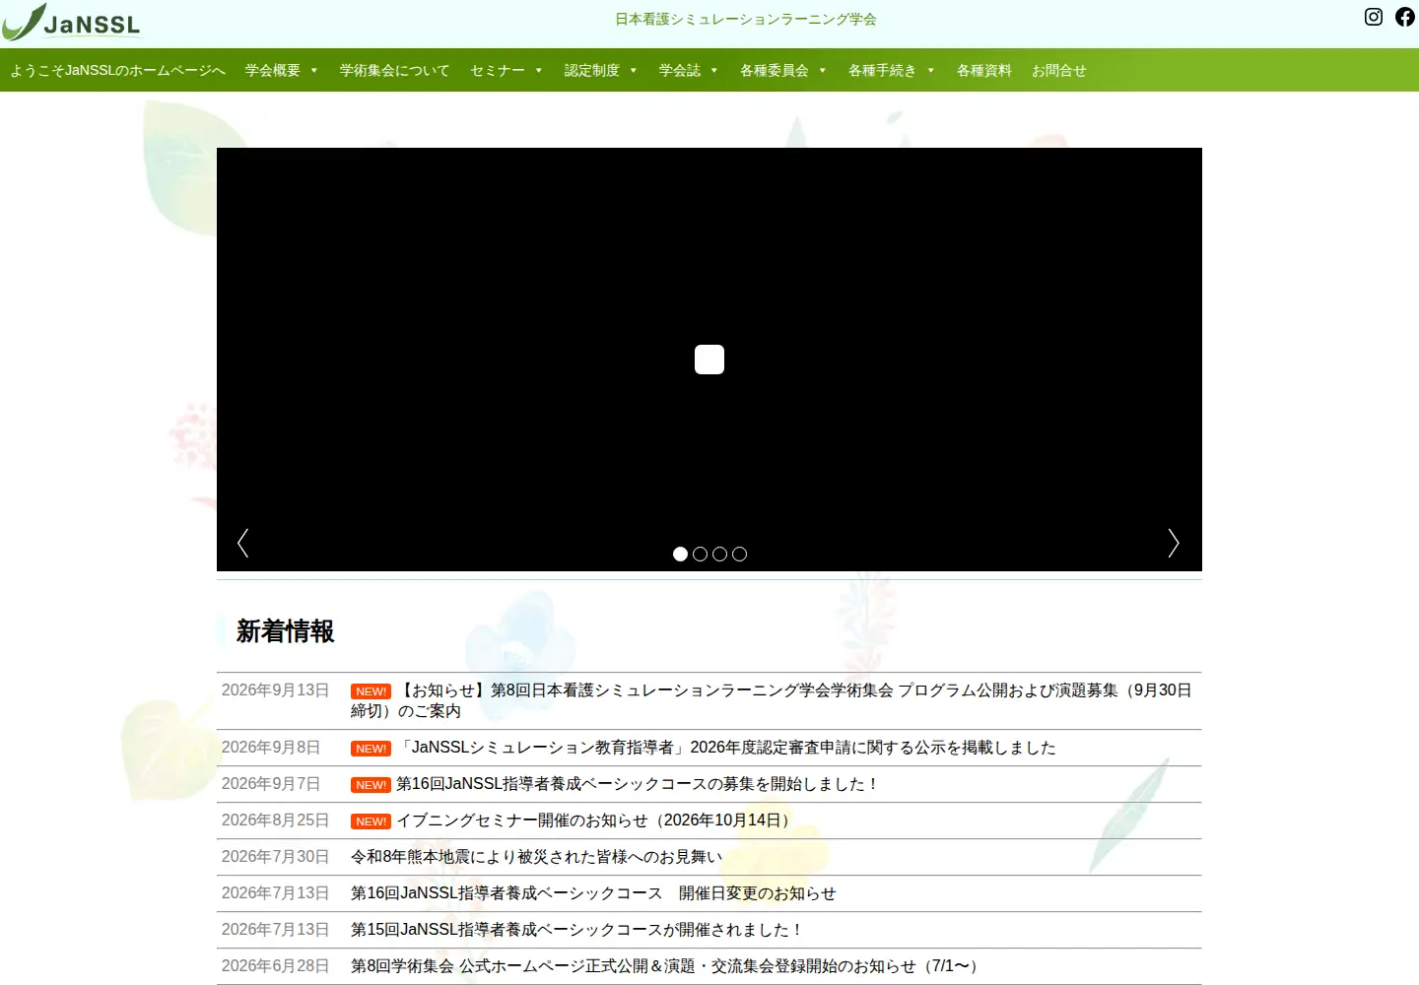Select the first carousel dot
1419x985 pixels.
[680, 555]
